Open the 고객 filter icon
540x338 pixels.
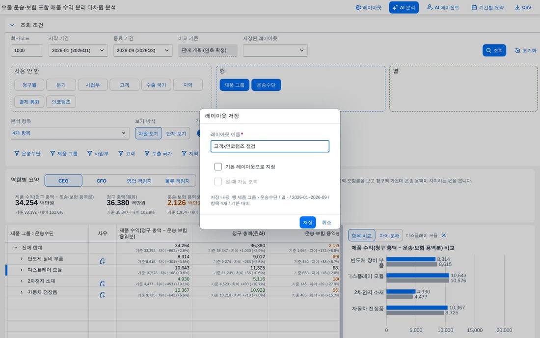[121, 153]
